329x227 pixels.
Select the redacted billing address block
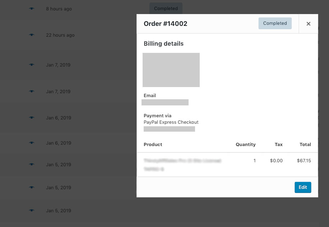point(171,70)
